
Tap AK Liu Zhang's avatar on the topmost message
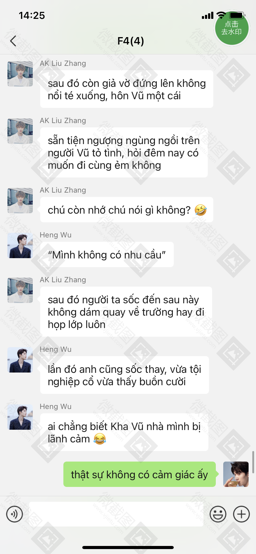20,74
